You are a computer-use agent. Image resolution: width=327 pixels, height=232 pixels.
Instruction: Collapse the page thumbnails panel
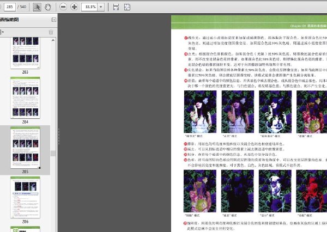[54, 20]
